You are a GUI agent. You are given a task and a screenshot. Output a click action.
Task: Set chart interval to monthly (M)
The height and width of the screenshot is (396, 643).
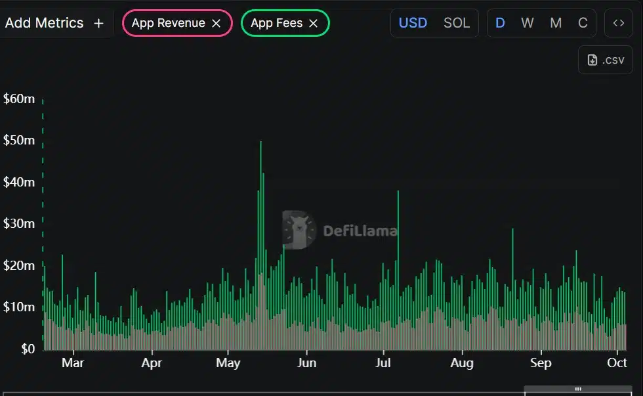click(556, 23)
